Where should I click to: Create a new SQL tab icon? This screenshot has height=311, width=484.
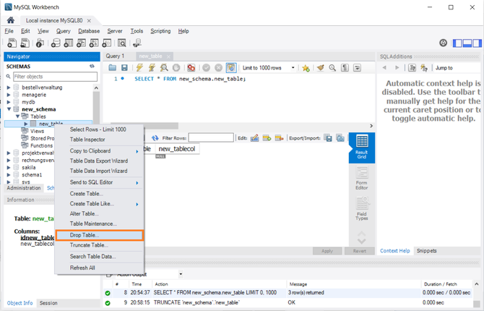(12, 43)
